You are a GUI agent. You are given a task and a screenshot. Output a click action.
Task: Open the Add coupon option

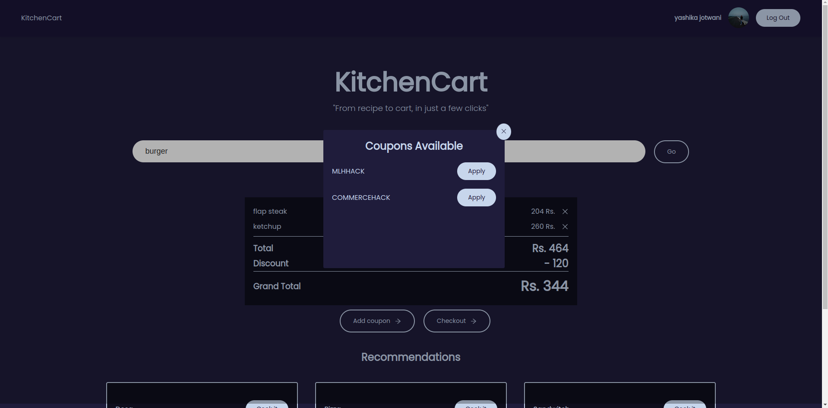point(376,321)
